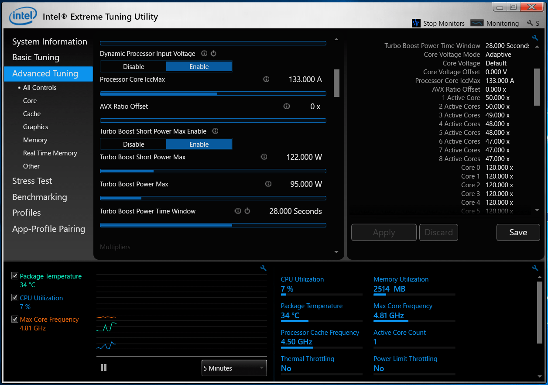Click the tuning controls scrollbar thumb
This screenshot has width=548, height=385.
tap(336, 83)
